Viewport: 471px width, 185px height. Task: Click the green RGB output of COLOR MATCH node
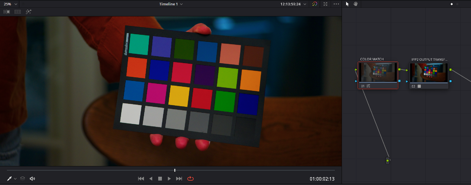point(400,70)
